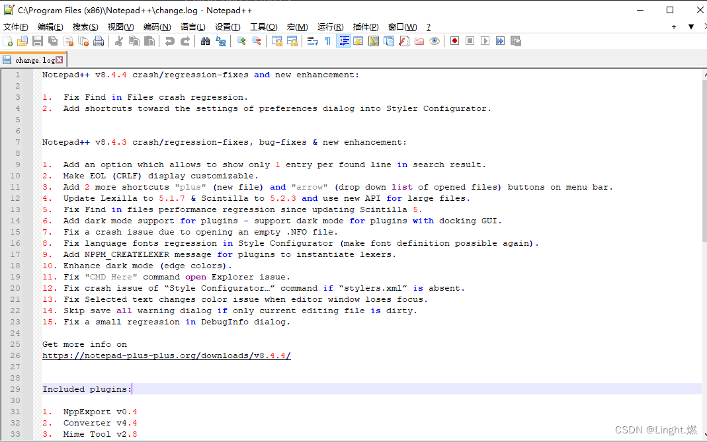The height and width of the screenshot is (442, 707).
Task: Open the 语言(L) menu
Action: (192, 27)
